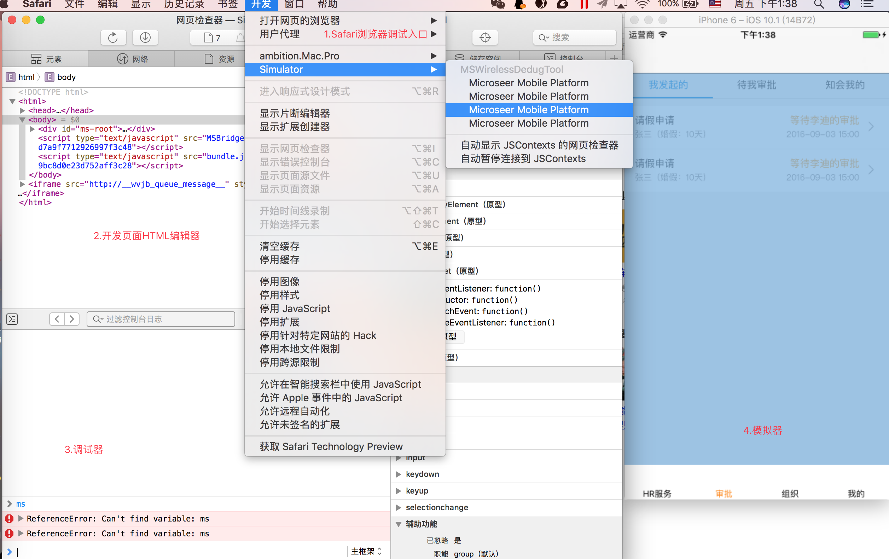This screenshot has height=559, width=889.
Task: Toggle 自动显示 JSContexts 的网页检查器 option
Action: tap(539, 145)
